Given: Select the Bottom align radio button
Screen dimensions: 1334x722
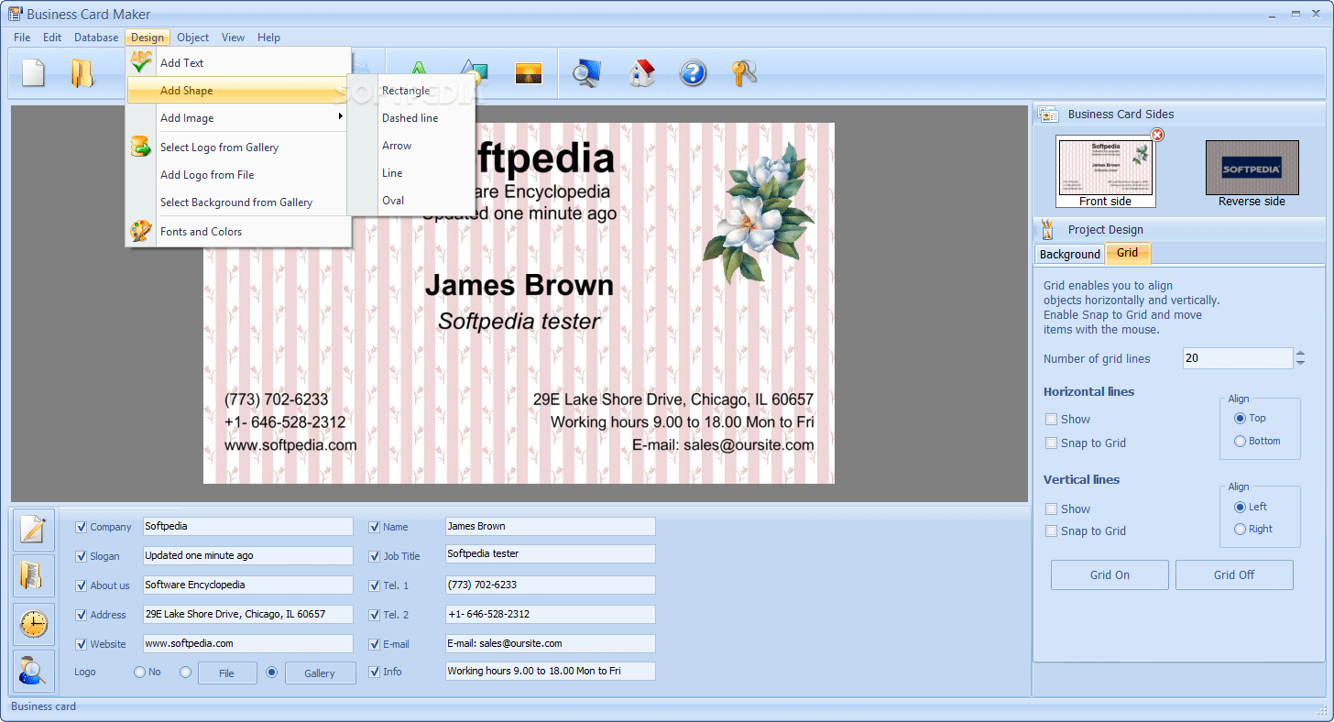Looking at the screenshot, I should click(x=1240, y=441).
